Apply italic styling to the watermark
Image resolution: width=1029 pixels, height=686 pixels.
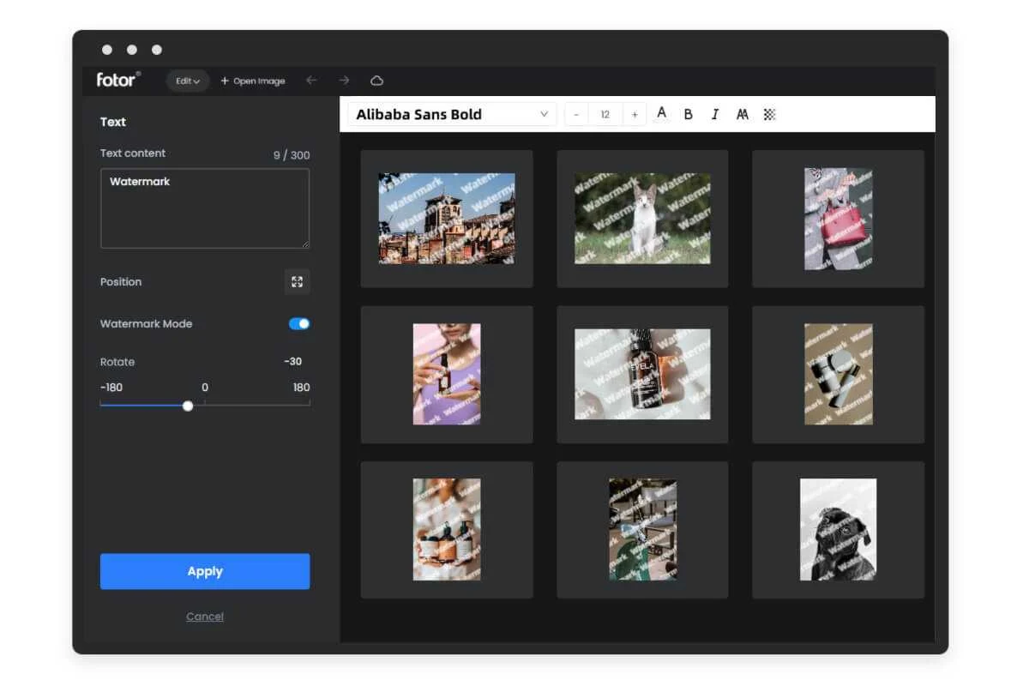coord(714,113)
